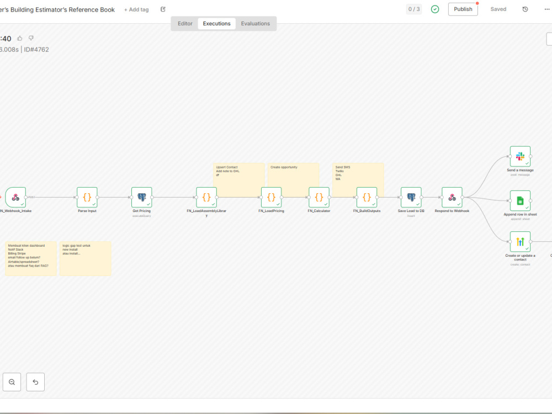Switch to the Evaluations tab
The width and height of the screenshot is (552, 414).
[256, 24]
